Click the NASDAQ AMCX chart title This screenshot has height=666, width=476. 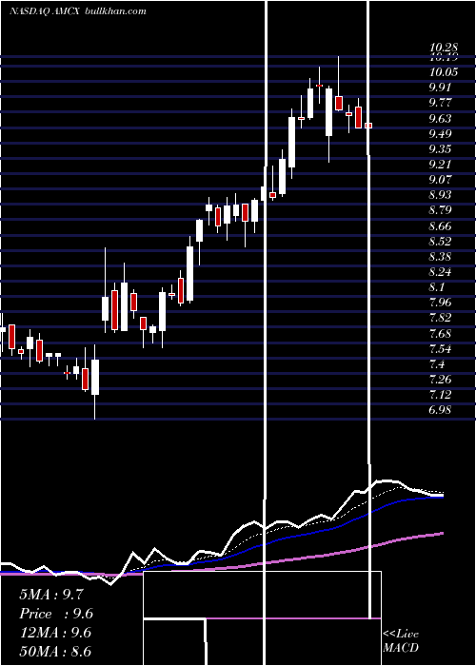(46, 11)
